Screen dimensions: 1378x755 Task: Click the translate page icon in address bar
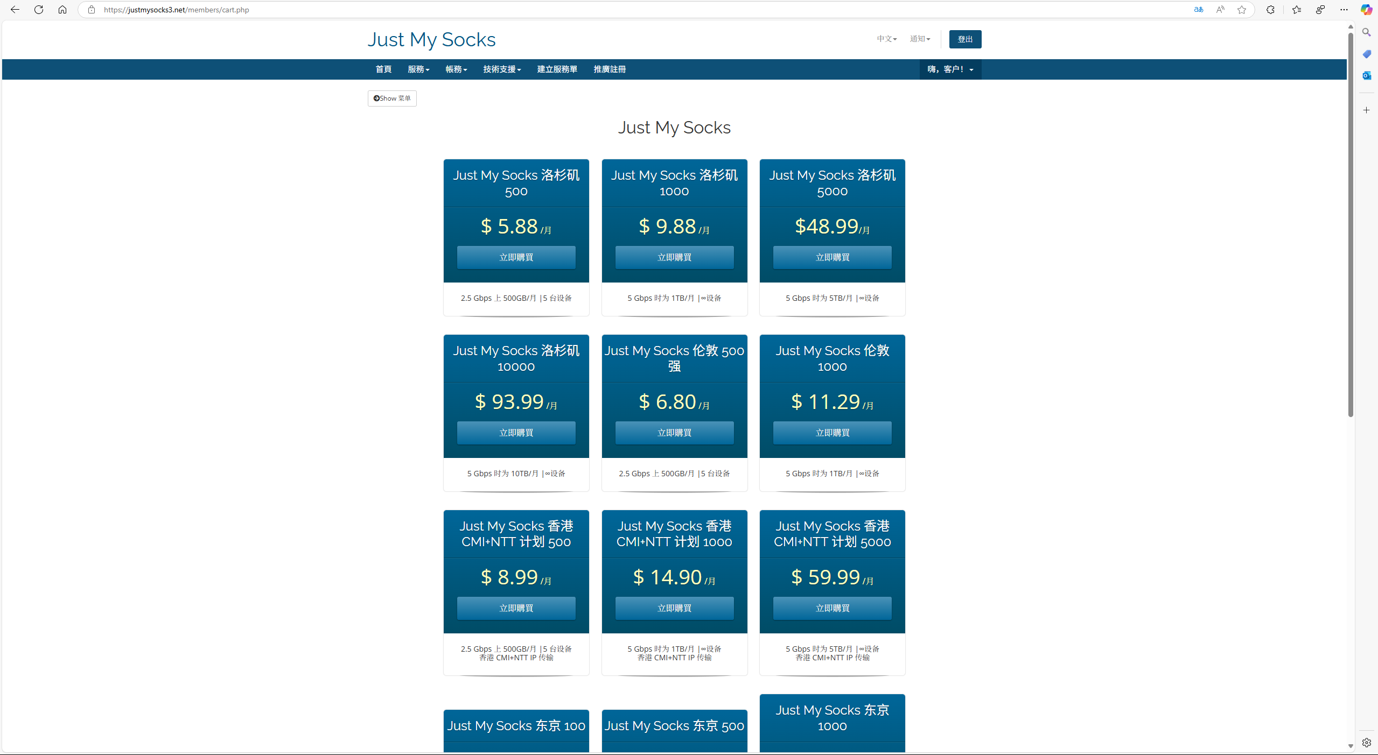[1198, 10]
